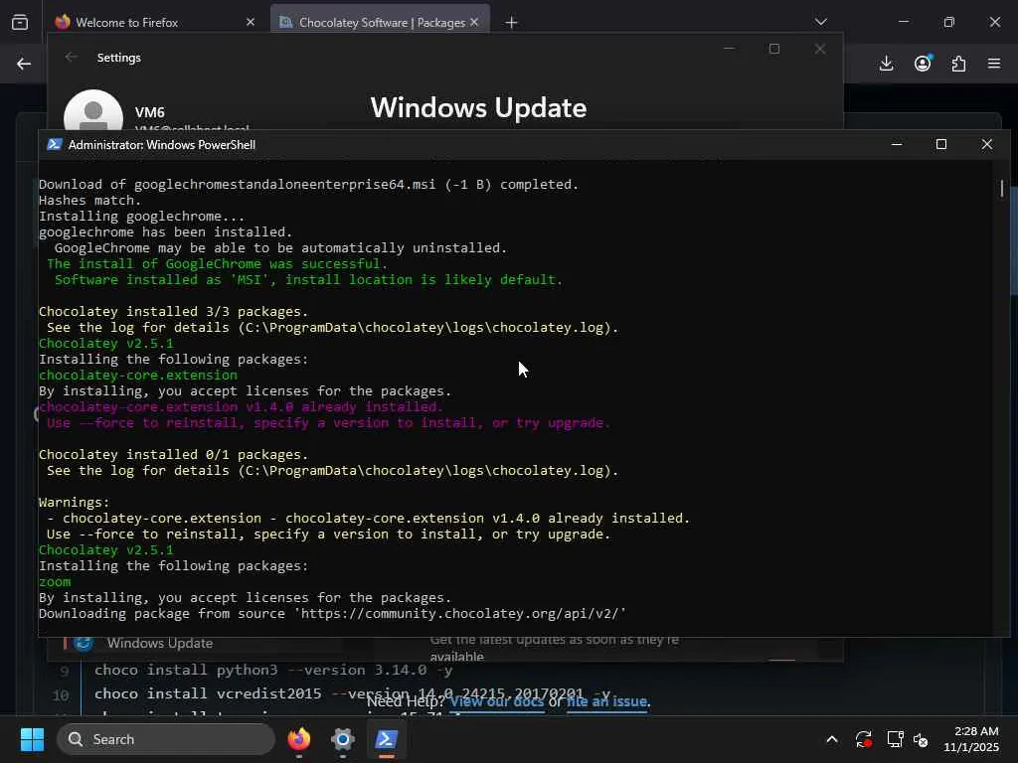Open Firefox account icon
The width and height of the screenshot is (1018, 763).
pyautogui.click(x=923, y=64)
